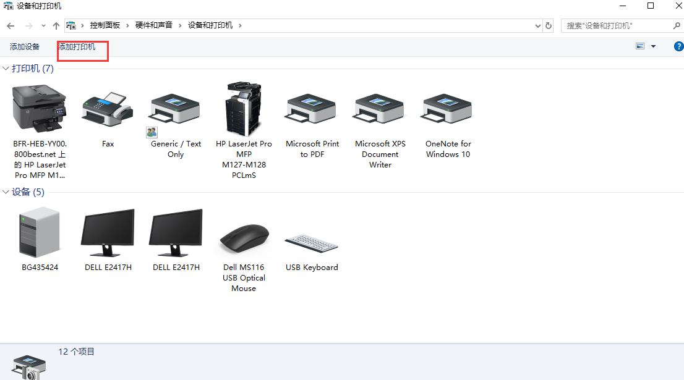Click the 12 个项目 status text
Screen dimensions: 684x380
[76, 352]
